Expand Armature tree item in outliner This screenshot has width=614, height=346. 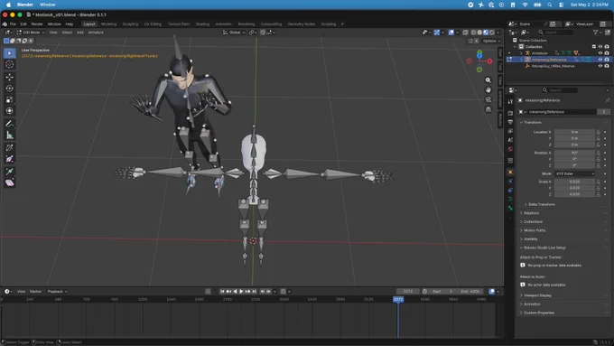pos(521,53)
